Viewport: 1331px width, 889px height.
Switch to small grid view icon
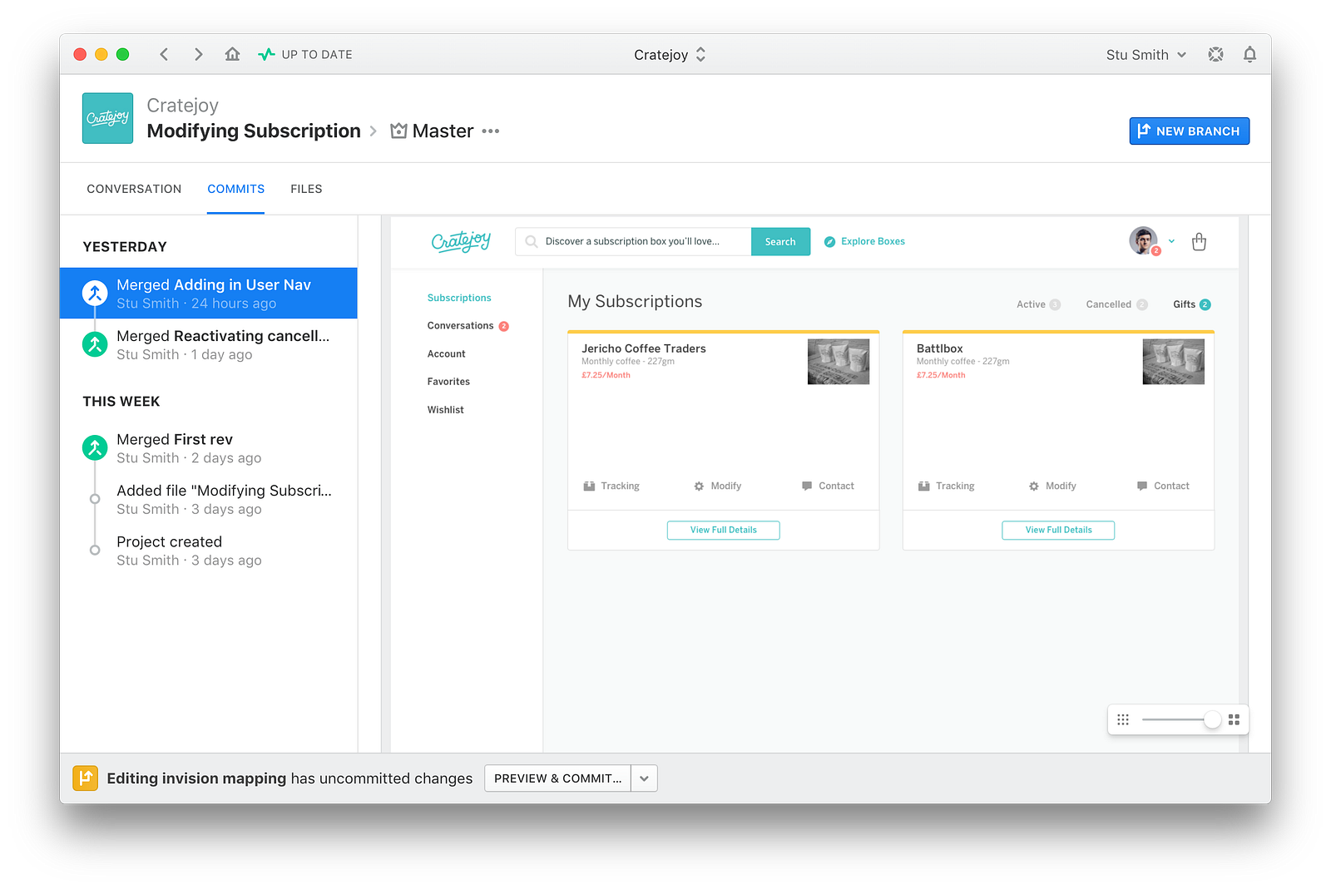pos(1123,719)
